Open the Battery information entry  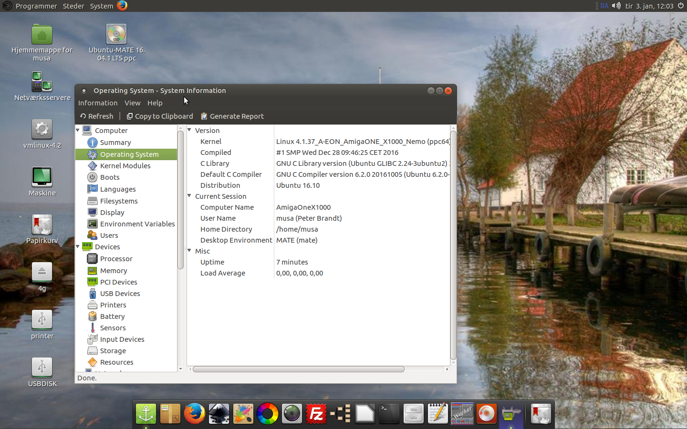click(x=112, y=317)
